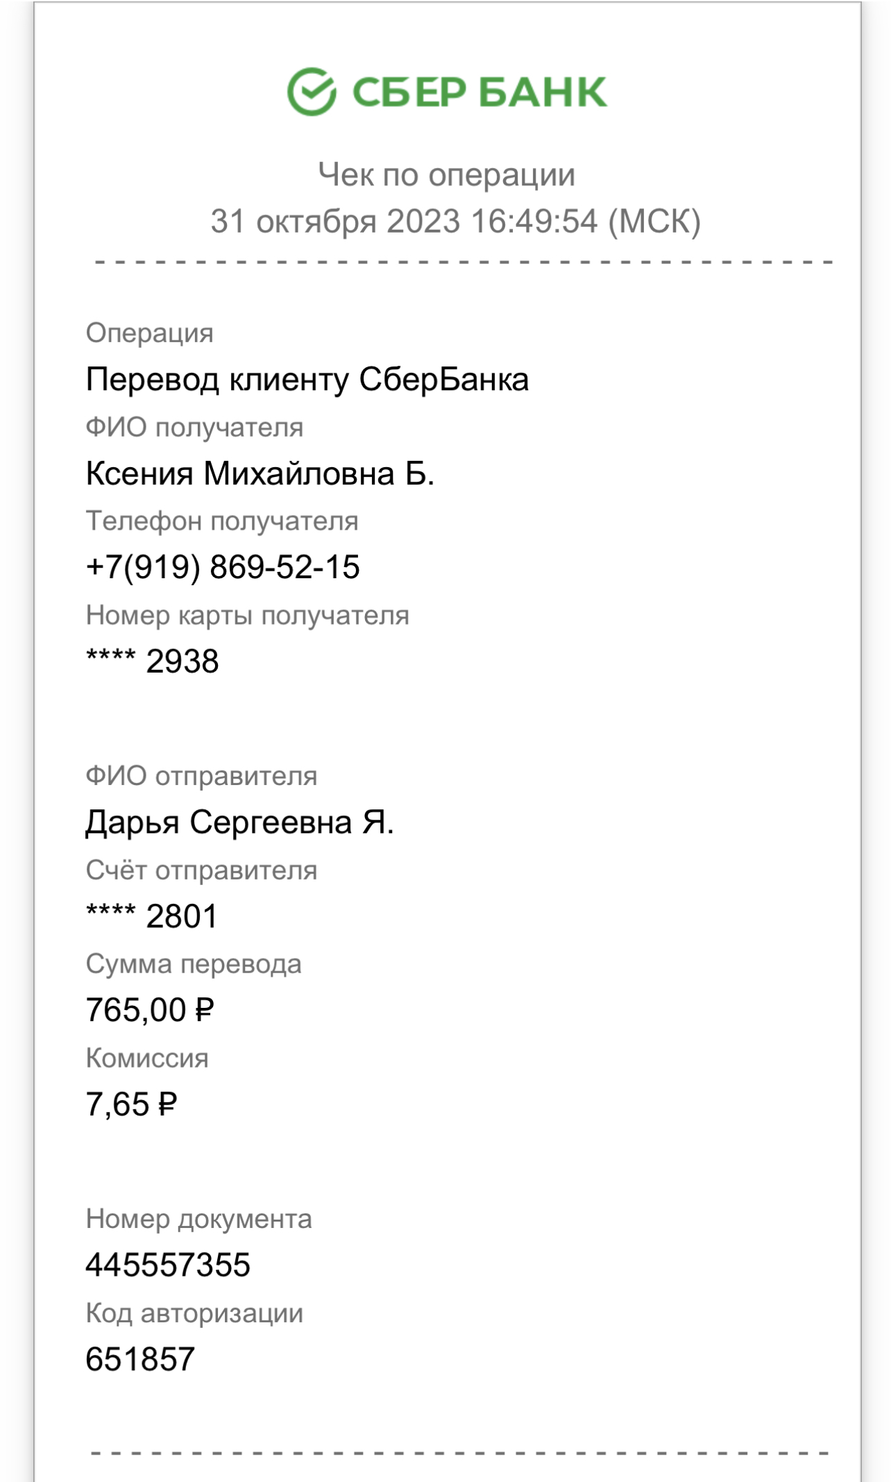Click the ФИО получателя label

click(194, 428)
